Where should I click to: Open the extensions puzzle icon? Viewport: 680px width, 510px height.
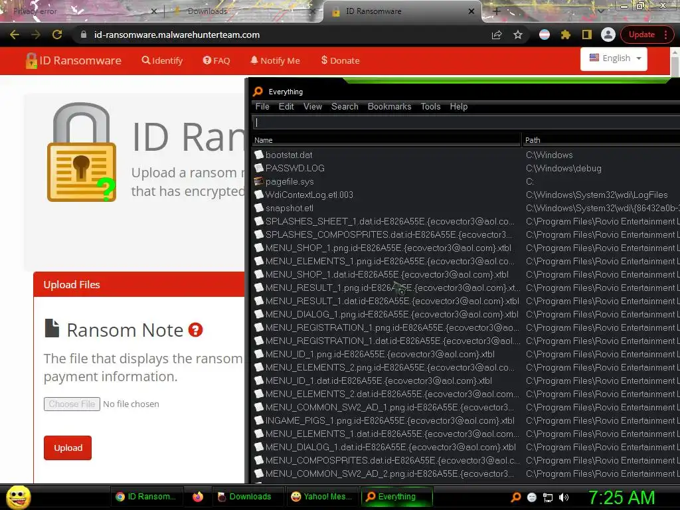566,35
